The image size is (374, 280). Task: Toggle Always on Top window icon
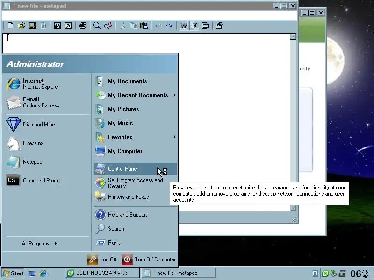point(205,26)
